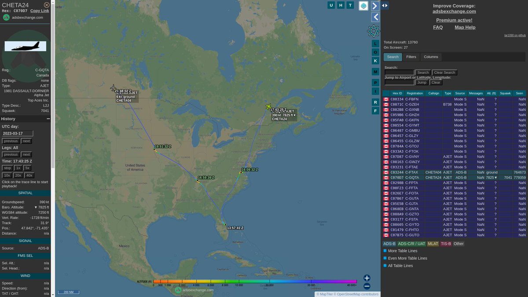Set playback speed to 5x
528x297 pixels.
tap(27, 168)
